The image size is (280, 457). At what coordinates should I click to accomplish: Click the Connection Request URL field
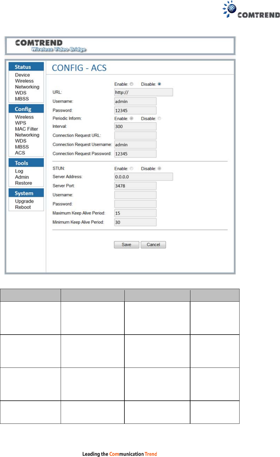135,135
